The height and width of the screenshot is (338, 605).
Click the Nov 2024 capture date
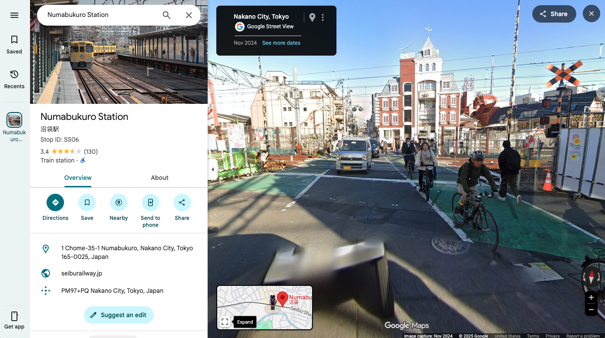245,43
